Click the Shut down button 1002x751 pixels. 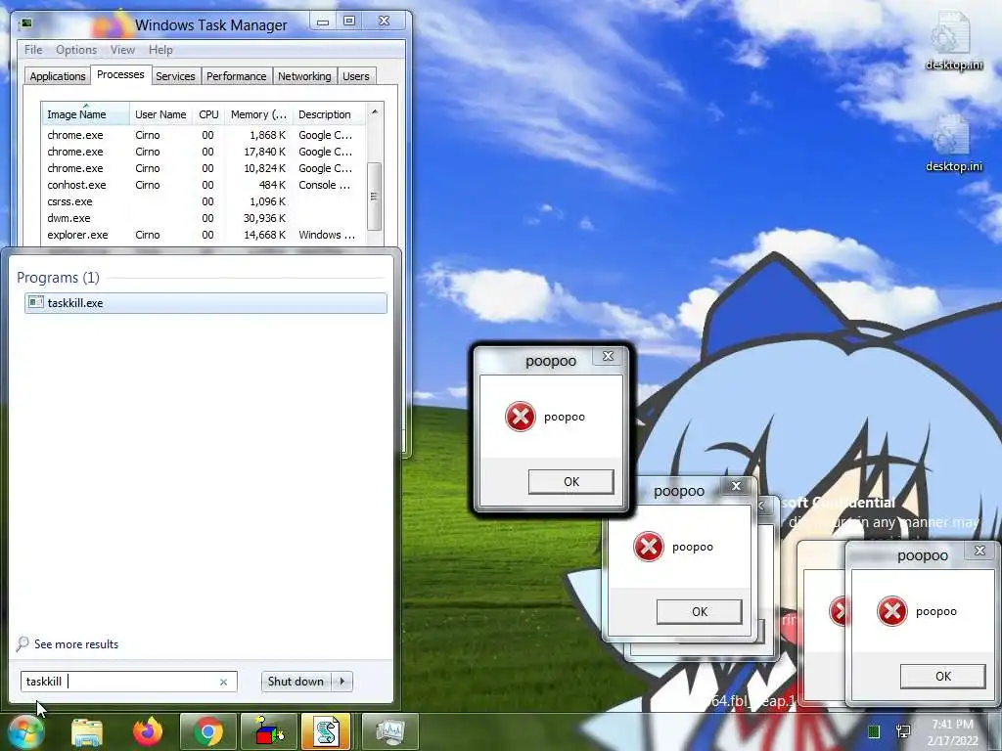(296, 682)
